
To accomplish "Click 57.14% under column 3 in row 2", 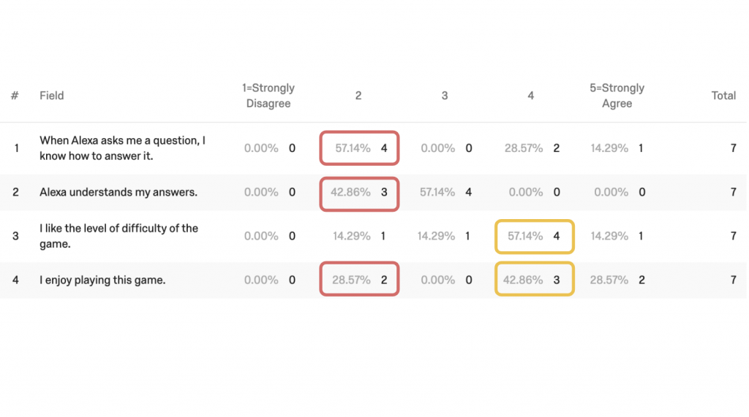I will coord(437,192).
